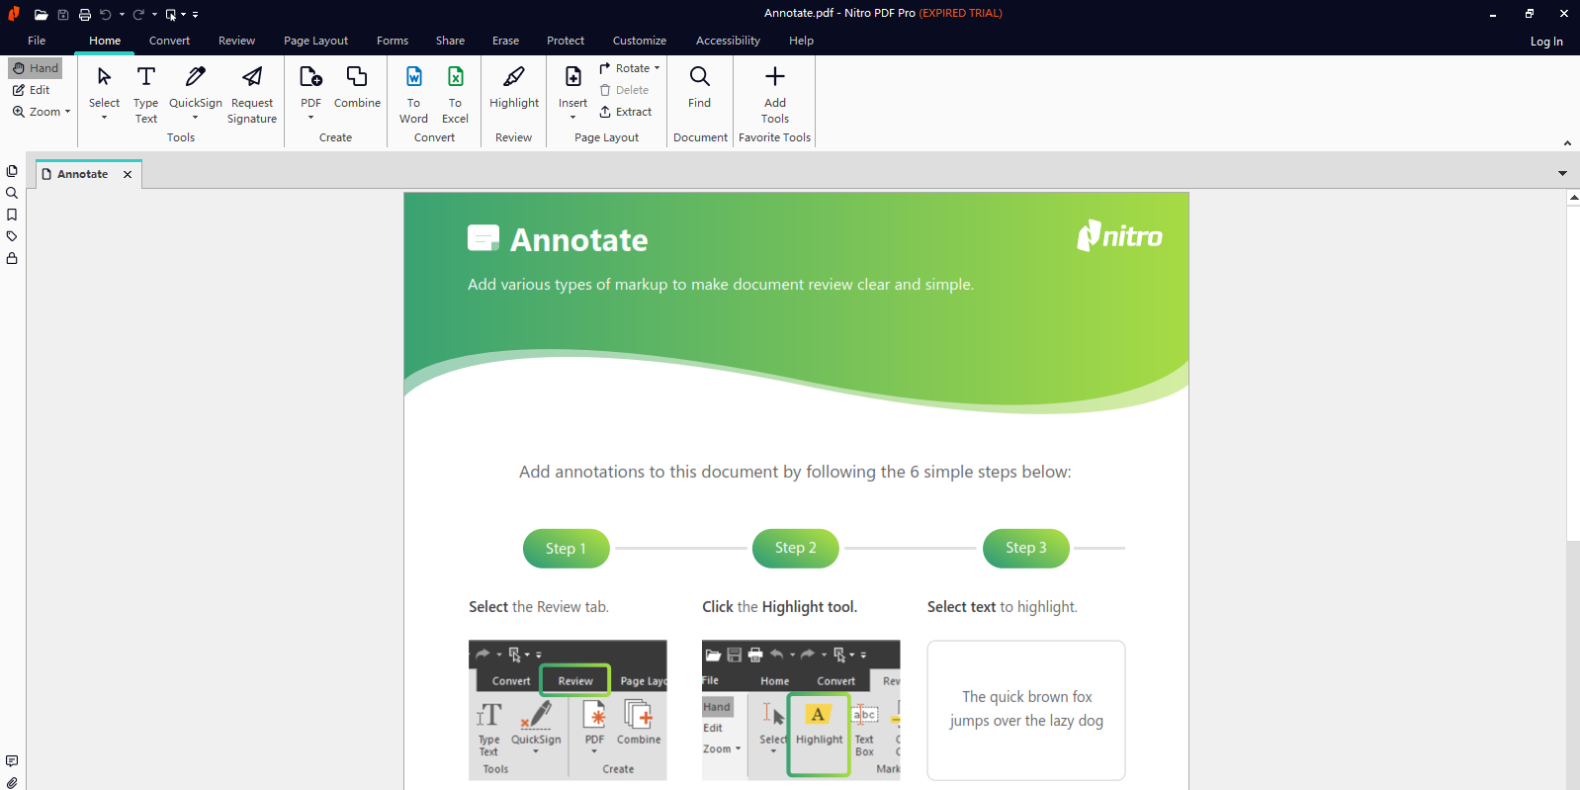Open the Accessibility ribbon tab
Screen dimensions: 1580x790
pos(728,41)
